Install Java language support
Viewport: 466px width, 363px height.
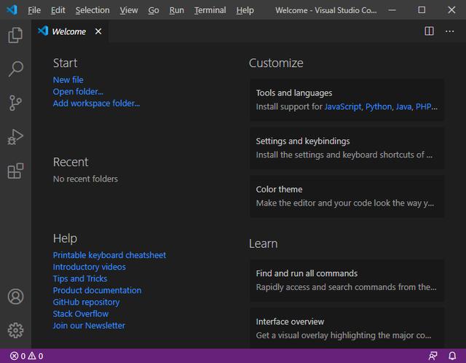click(403, 106)
